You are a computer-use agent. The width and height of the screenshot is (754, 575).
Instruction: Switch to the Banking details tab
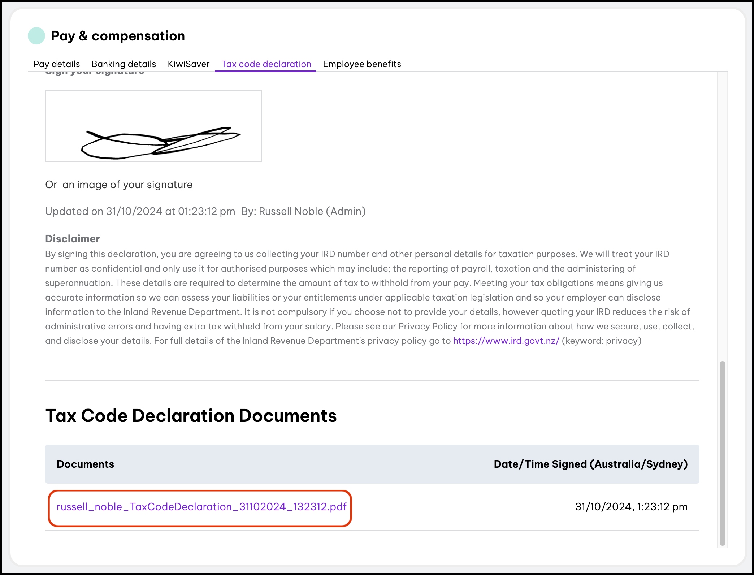click(123, 64)
